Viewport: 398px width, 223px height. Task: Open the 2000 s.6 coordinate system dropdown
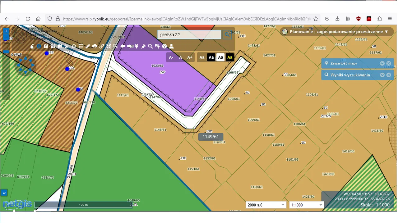(266, 205)
